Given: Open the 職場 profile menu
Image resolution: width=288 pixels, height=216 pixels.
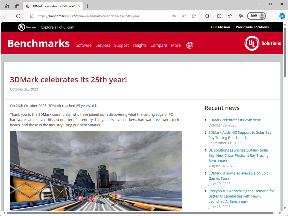Looking at the screenshot, I should 256,16.
